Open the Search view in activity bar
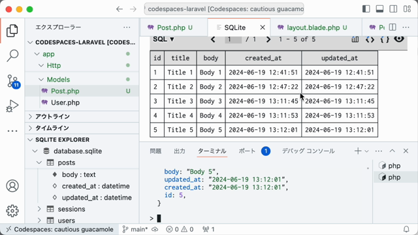Image resolution: width=418 pixels, height=235 pixels. coord(12,55)
